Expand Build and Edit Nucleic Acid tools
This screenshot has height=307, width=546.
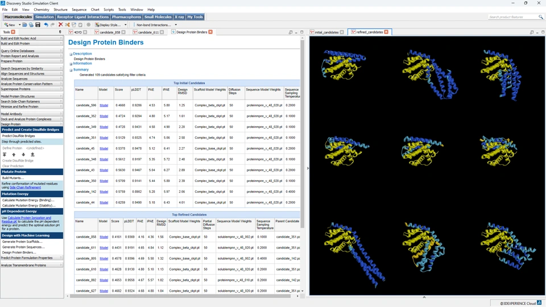coord(31,38)
